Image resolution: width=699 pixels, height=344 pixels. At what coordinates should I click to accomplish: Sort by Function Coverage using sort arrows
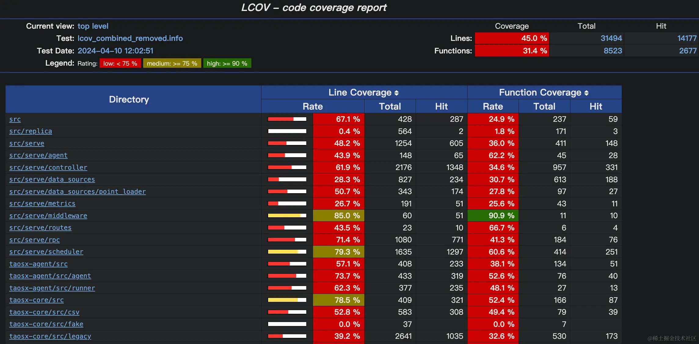(x=586, y=93)
